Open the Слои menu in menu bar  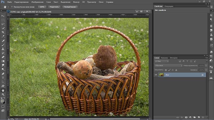click(48, 2)
